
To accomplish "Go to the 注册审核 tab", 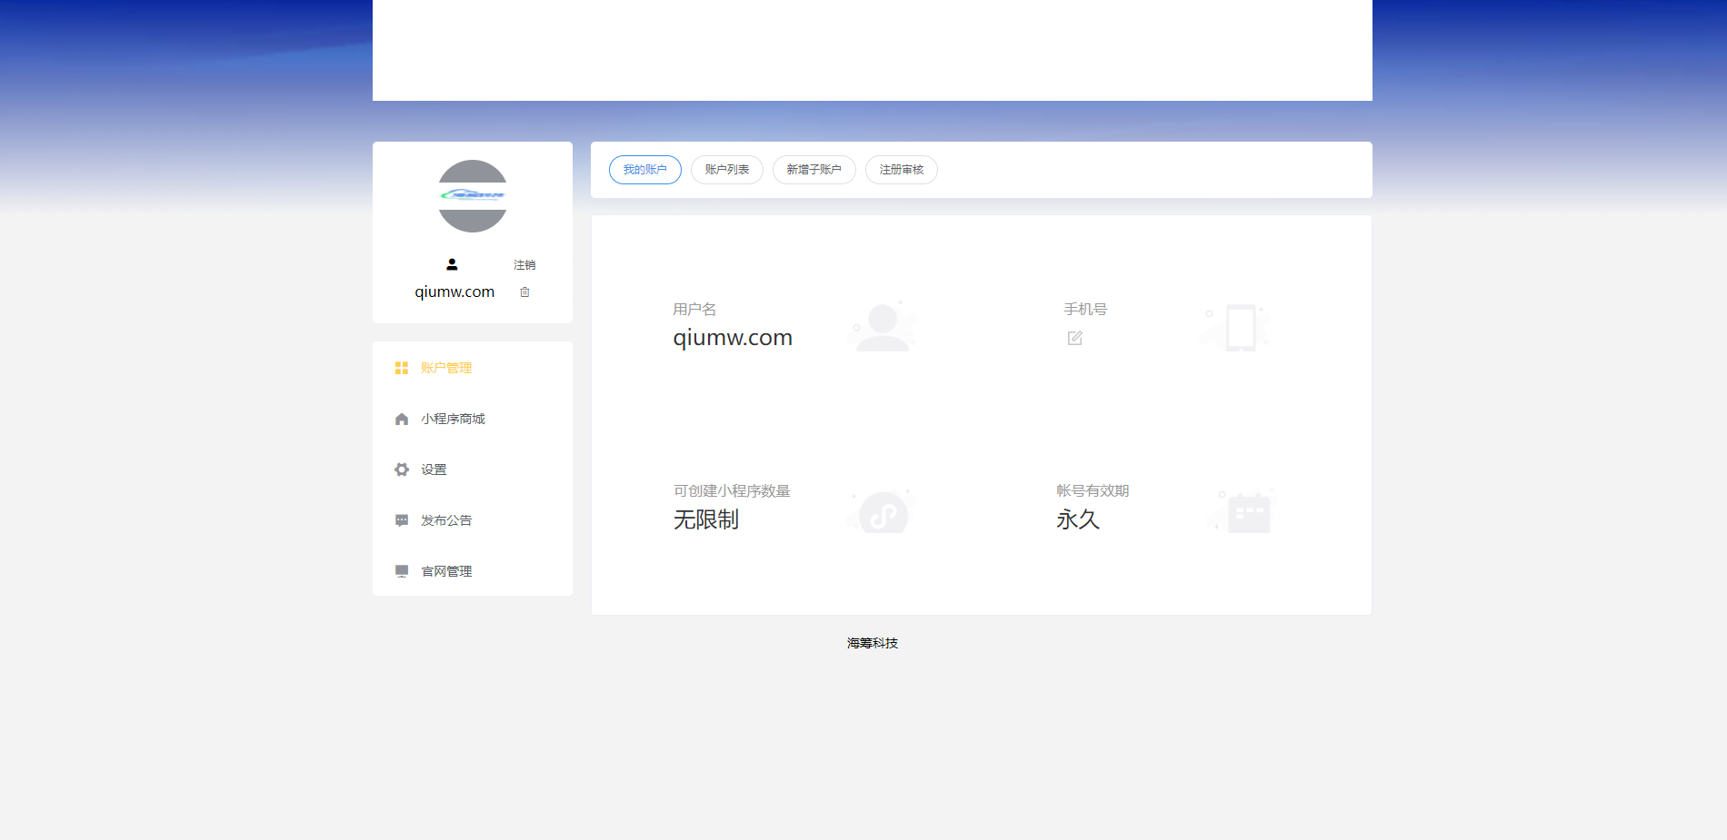I will point(901,170).
